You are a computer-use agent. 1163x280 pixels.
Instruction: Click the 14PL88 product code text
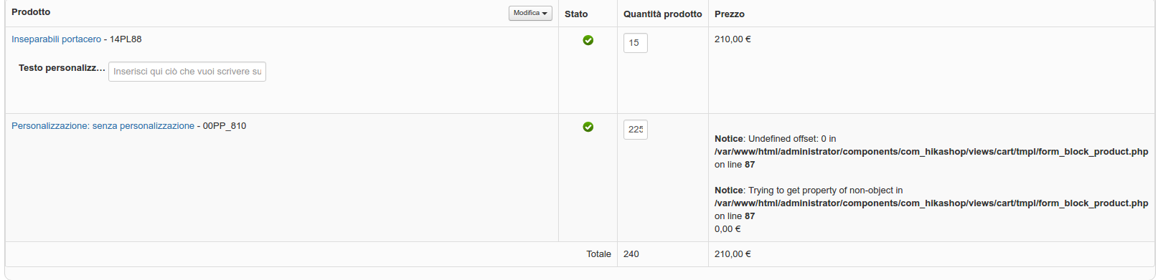pos(126,39)
